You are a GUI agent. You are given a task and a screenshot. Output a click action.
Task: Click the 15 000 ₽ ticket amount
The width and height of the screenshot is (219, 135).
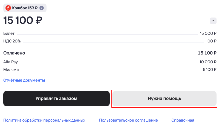point(208,33)
